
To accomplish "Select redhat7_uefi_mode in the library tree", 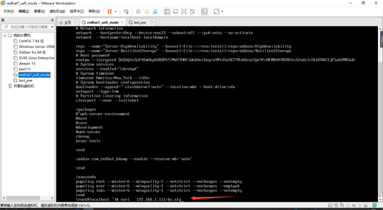I will 35,74.
